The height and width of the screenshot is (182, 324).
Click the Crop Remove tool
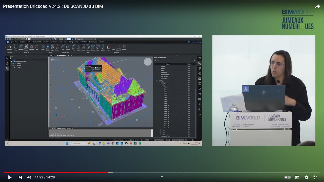[57, 47]
